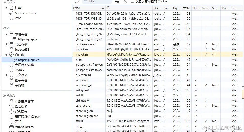
Task: Click the 往返高速缓存 icon
Action: 11,102
